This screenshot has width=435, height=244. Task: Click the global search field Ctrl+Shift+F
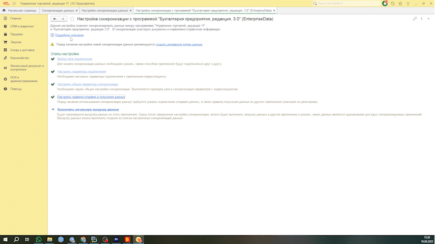(x=346, y=4)
